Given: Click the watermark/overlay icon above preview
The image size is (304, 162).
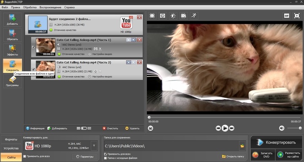Looking at the screenshot, I should click(x=163, y=16).
